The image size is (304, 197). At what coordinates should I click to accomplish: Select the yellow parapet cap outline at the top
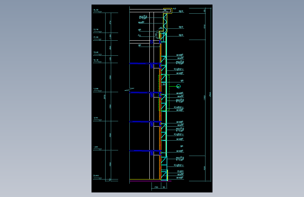(168, 11)
